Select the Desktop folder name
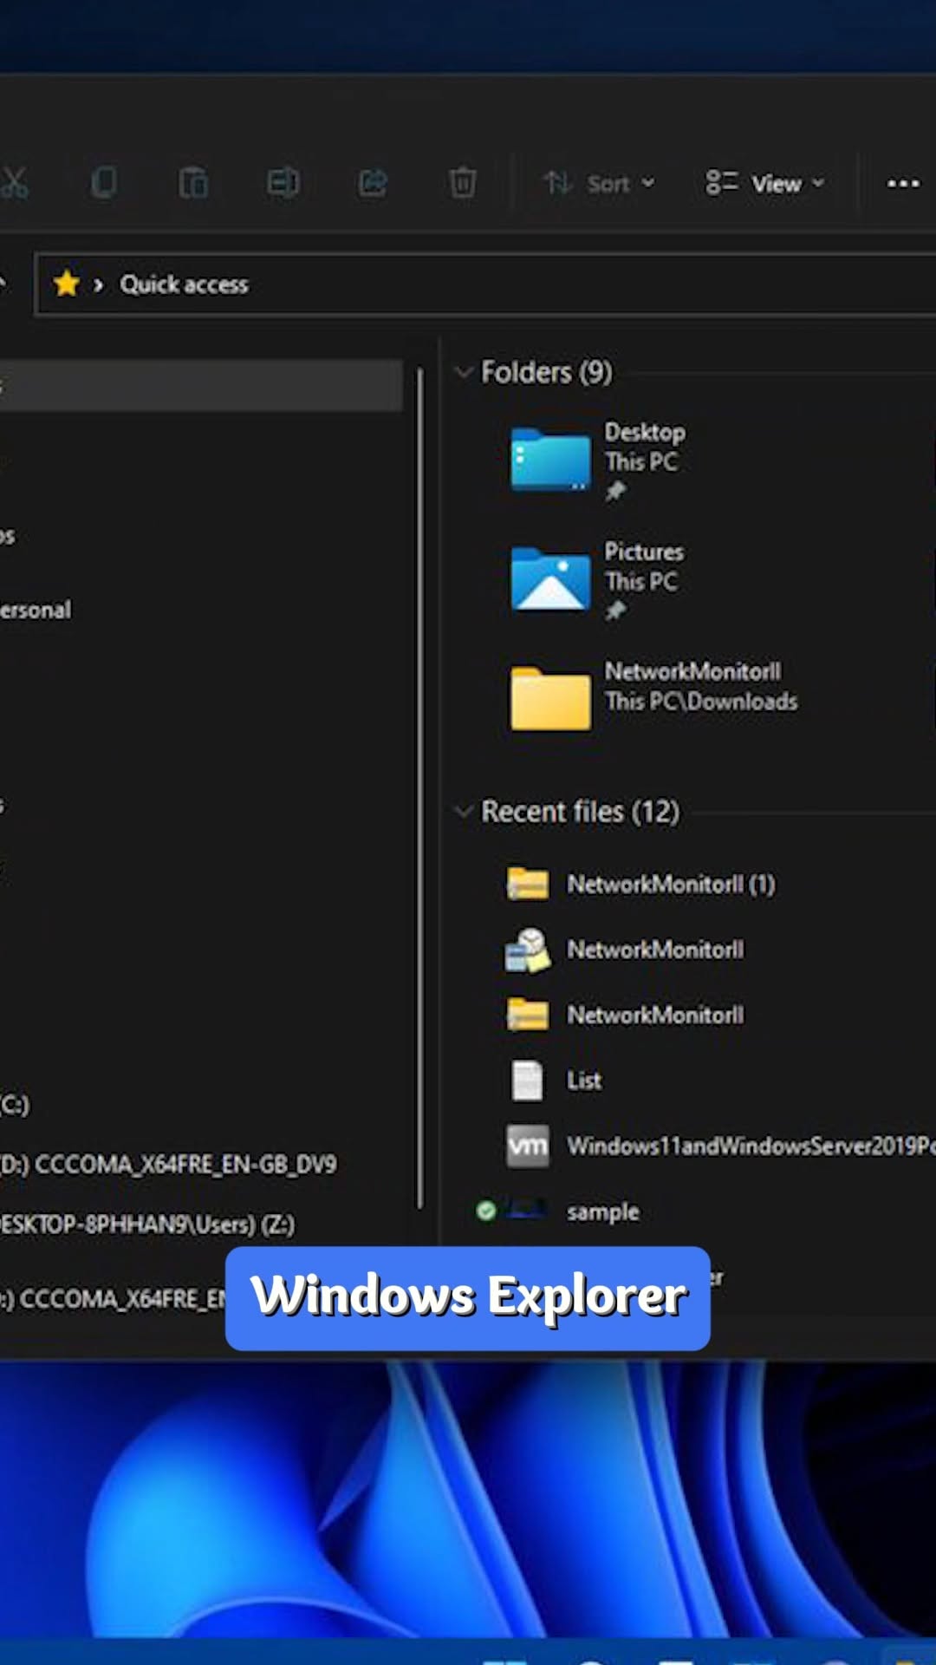This screenshot has height=1665, width=936. (645, 432)
